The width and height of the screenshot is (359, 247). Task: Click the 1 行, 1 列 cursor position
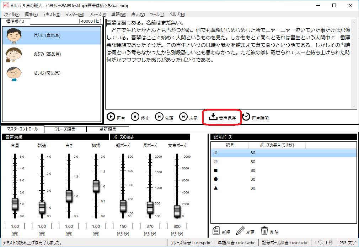coord(323,243)
